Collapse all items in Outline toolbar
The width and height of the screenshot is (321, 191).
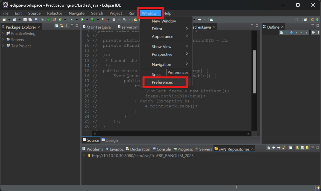281,33
